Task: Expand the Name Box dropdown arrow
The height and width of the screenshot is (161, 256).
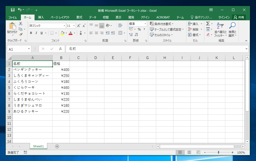Action: point(29,49)
